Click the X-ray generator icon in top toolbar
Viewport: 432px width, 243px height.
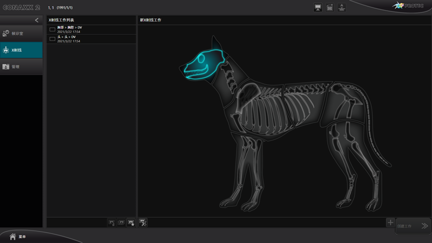point(342,8)
